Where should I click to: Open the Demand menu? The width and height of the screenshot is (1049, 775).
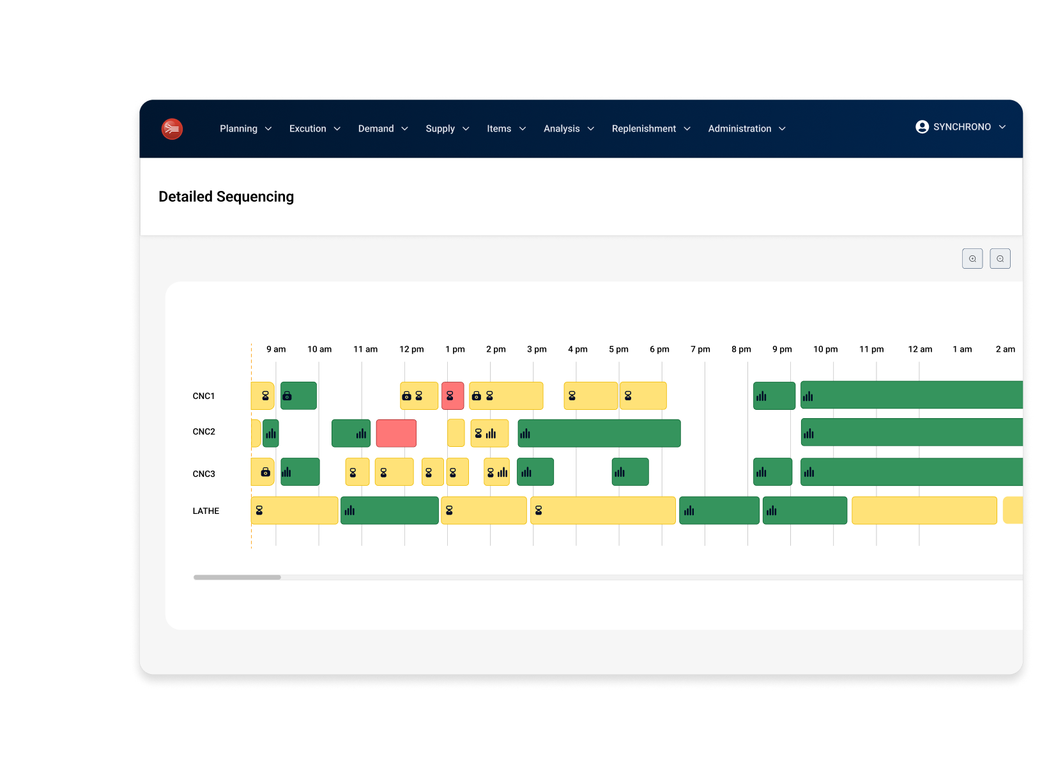tap(383, 129)
